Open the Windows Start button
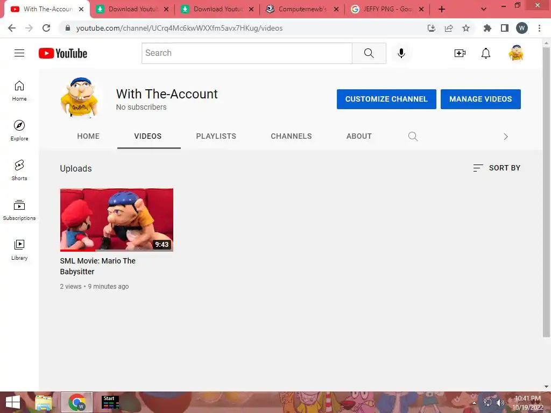Viewport: 551px width, 413px height. coord(13,402)
